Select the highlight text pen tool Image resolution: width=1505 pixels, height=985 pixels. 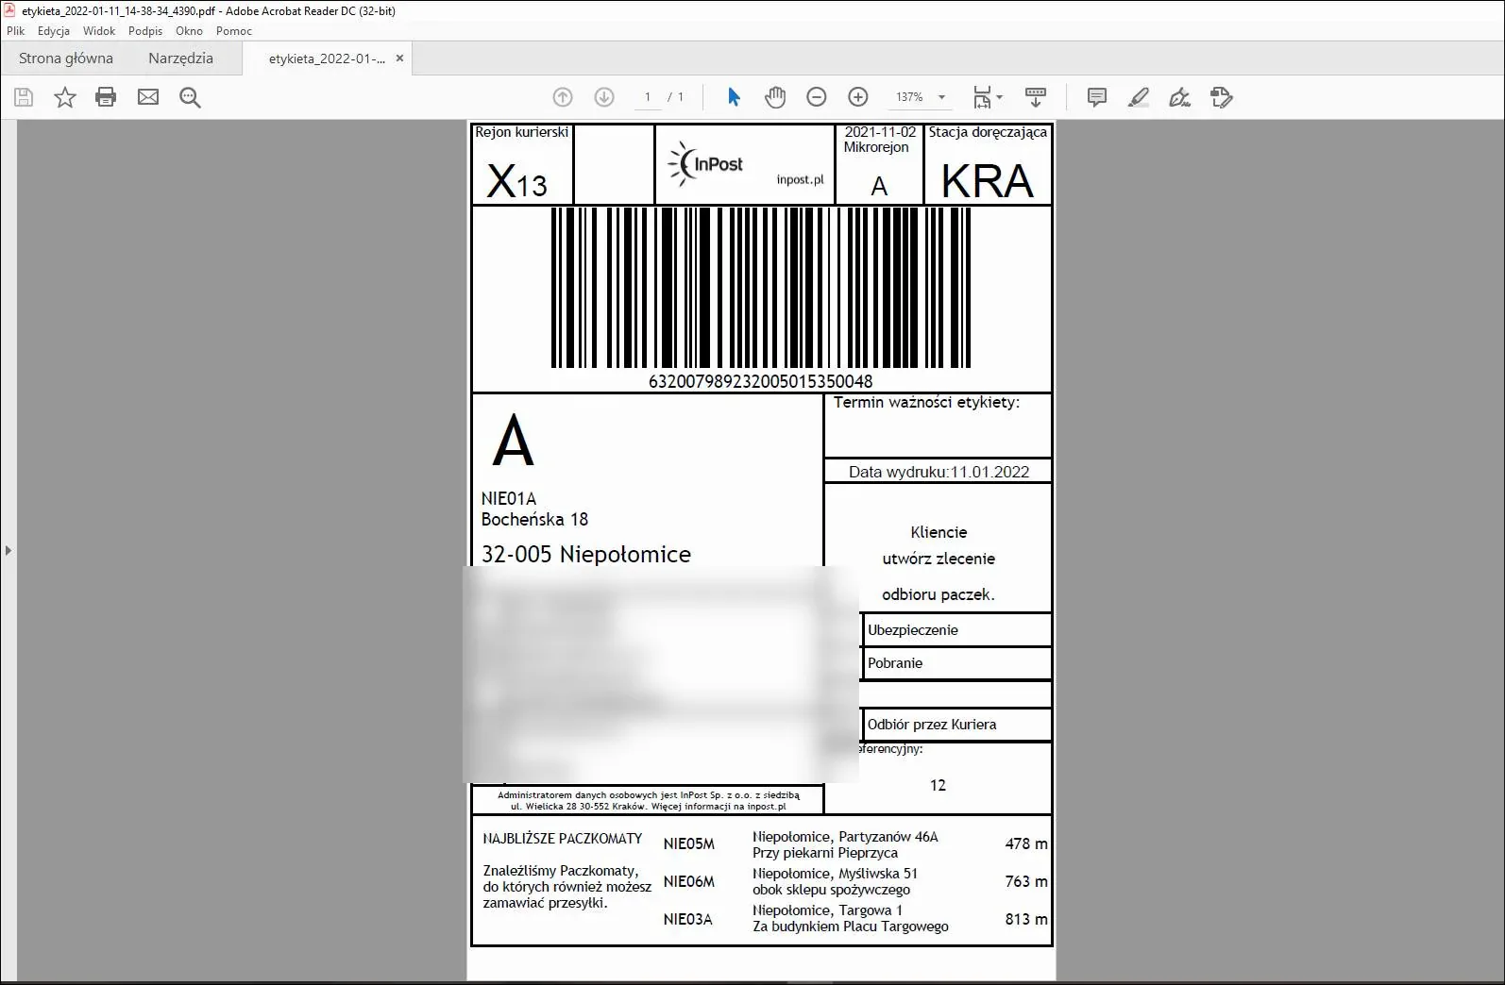point(1139,97)
